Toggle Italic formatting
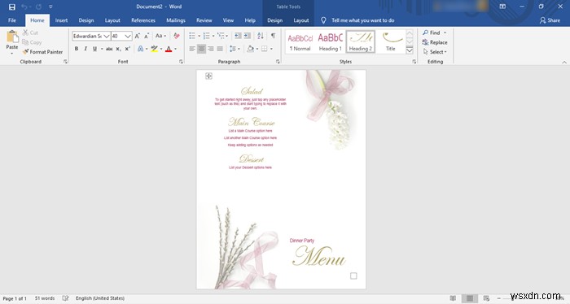Screen dimensions: 570x304 [85, 49]
